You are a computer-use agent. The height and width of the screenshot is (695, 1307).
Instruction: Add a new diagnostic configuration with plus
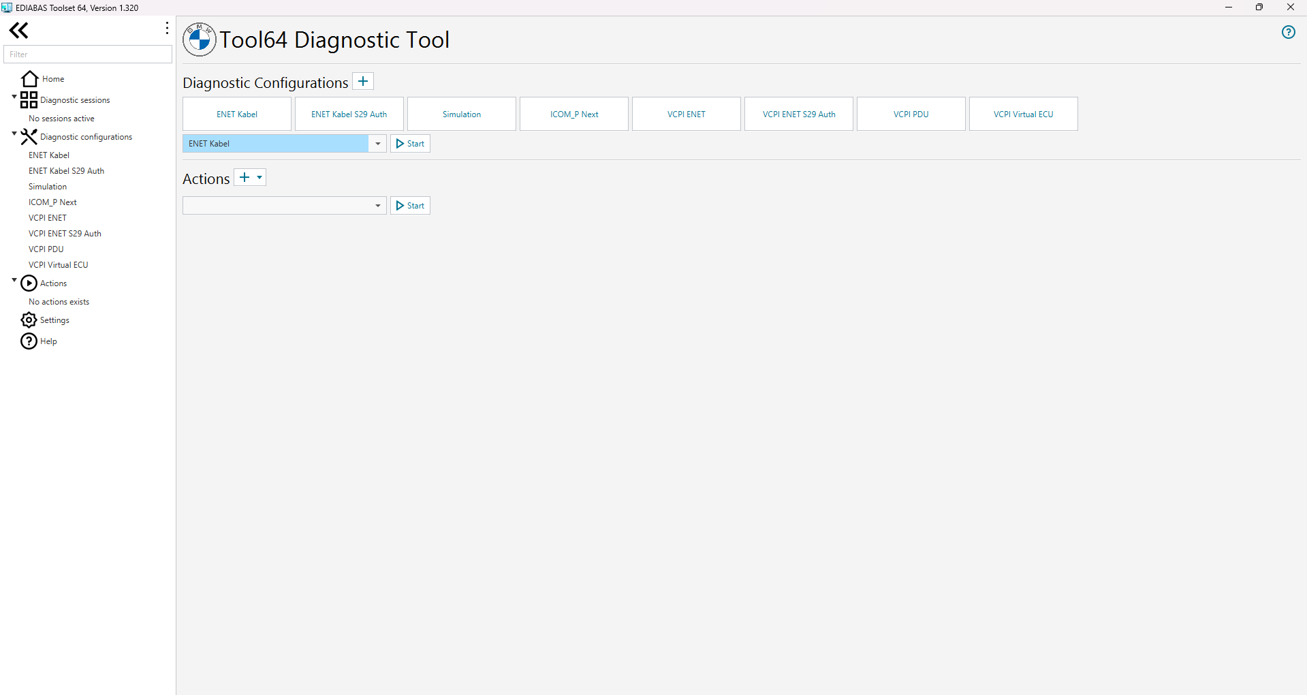[363, 82]
